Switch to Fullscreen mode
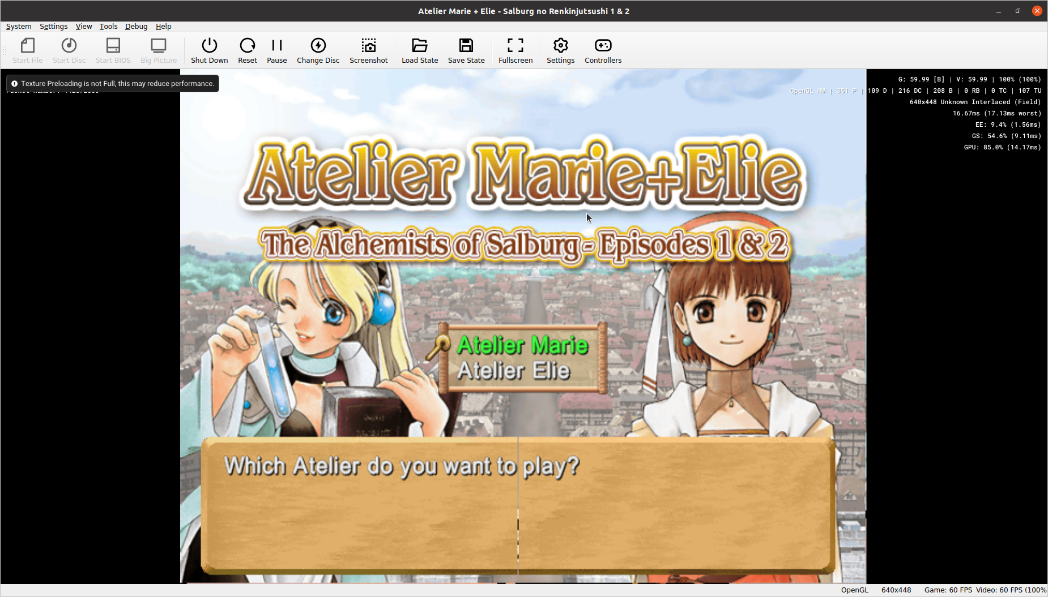The height and width of the screenshot is (597, 1048). [516, 50]
